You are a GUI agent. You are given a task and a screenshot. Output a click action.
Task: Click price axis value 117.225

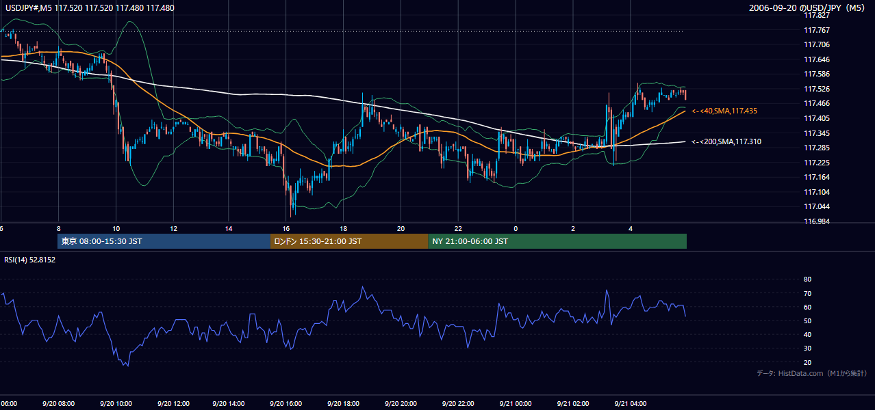tap(816, 163)
